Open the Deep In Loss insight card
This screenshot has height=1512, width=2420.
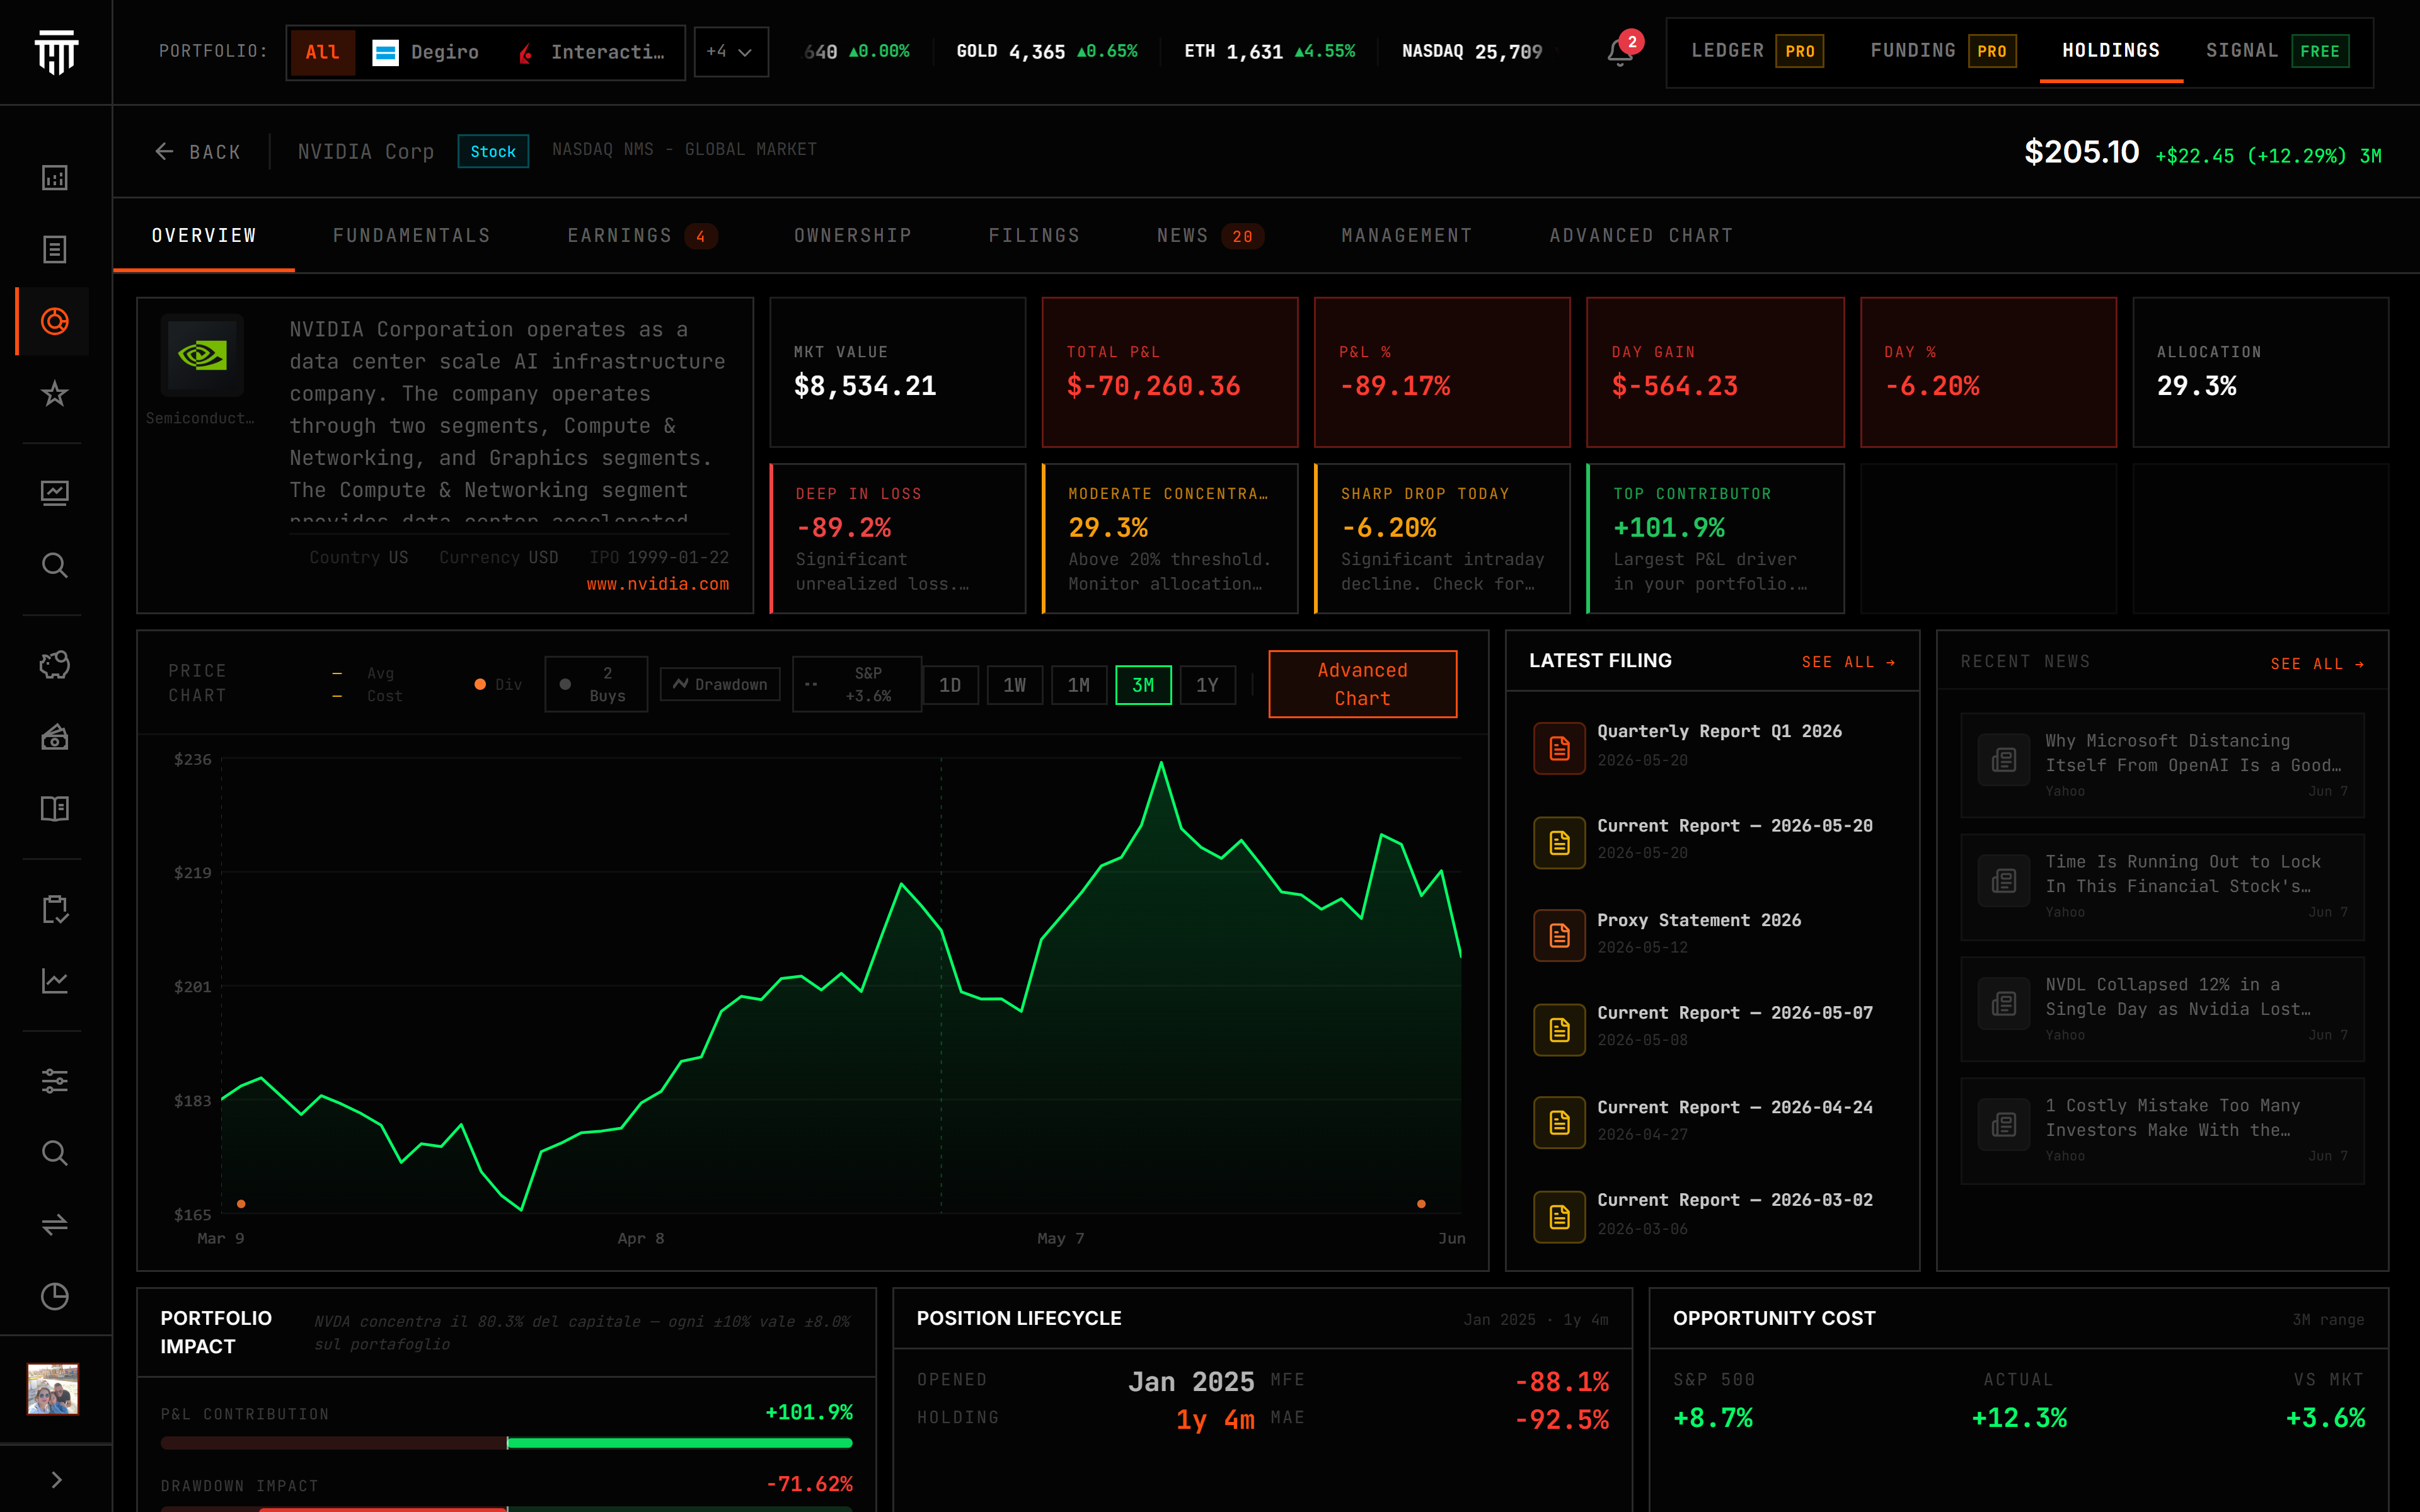pos(898,538)
